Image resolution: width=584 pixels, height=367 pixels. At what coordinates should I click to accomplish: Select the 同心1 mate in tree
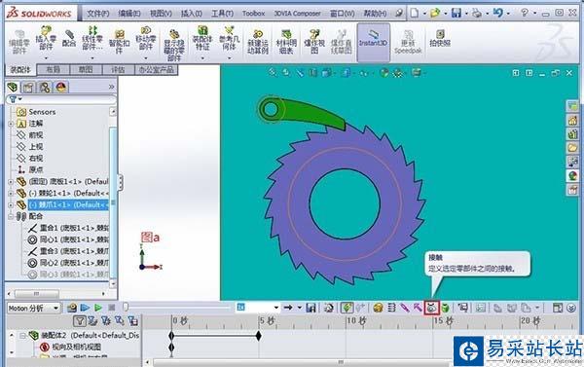(x=68, y=239)
